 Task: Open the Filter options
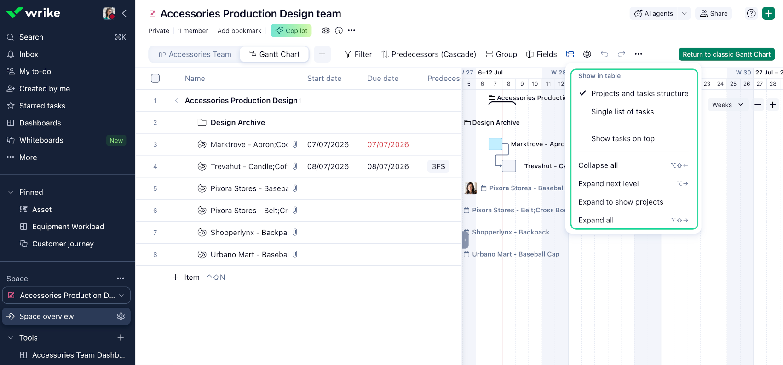(x=358, y=54)
